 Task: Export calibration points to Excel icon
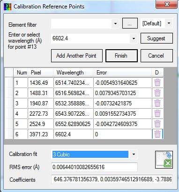164,160
